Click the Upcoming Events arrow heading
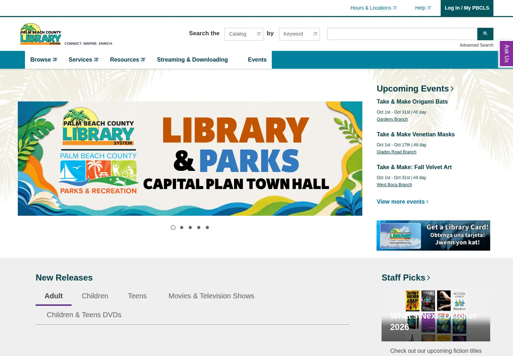The height and width of the screenshot is (356, 513). point(415,89)
